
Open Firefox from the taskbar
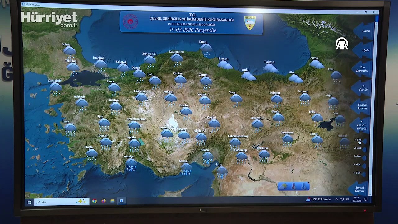click(103, 201)
